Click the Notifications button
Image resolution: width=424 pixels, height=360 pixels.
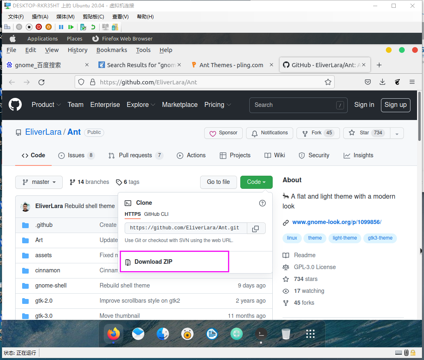pyautogui.click(x=269, y=133)
